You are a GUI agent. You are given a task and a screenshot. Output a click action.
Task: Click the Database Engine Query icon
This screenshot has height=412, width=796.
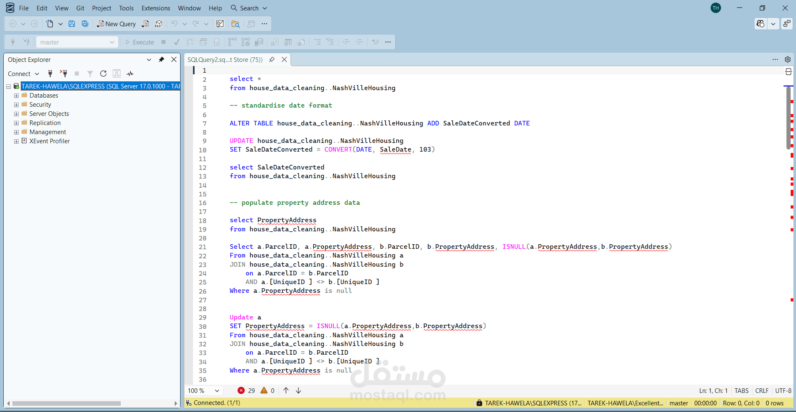145,24
